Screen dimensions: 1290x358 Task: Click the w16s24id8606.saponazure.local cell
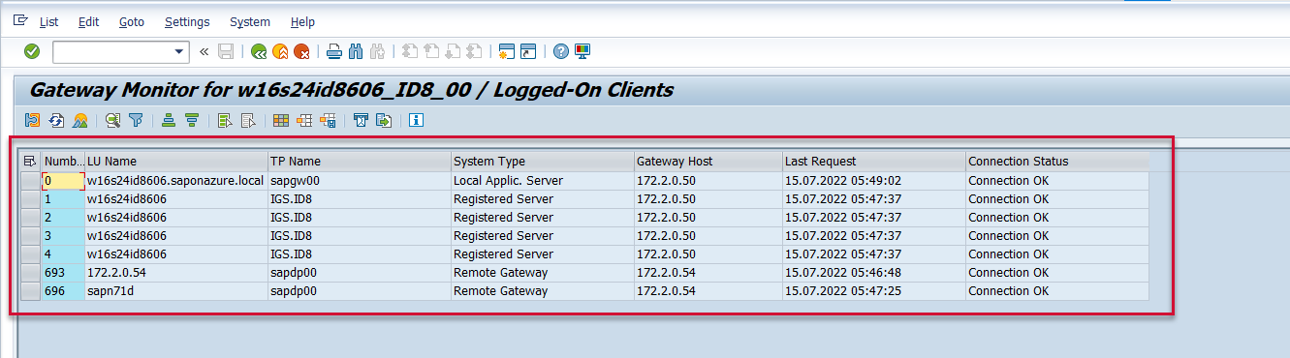(175, 180)
